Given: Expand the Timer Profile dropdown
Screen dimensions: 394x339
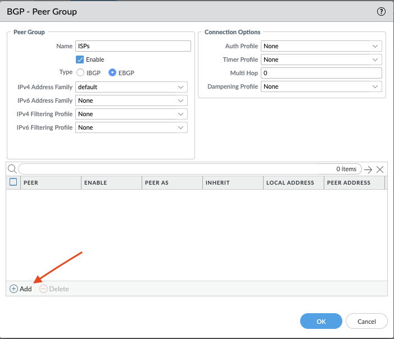Looking at the screenshot, I should point(321,59).
